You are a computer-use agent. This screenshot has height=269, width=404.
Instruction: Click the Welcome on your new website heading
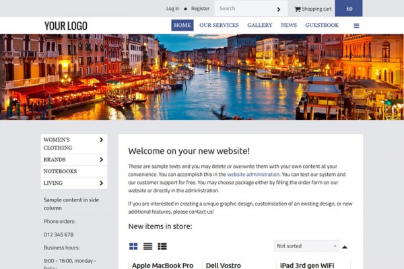(189, 151)
